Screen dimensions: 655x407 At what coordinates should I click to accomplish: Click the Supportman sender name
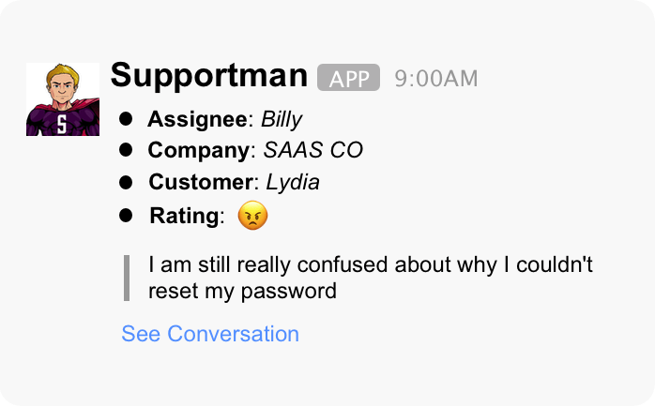click(x=208, y=76)
